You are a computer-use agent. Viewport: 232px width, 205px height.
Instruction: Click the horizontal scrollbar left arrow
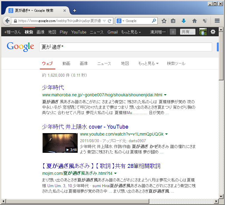[x=4, y=201]
